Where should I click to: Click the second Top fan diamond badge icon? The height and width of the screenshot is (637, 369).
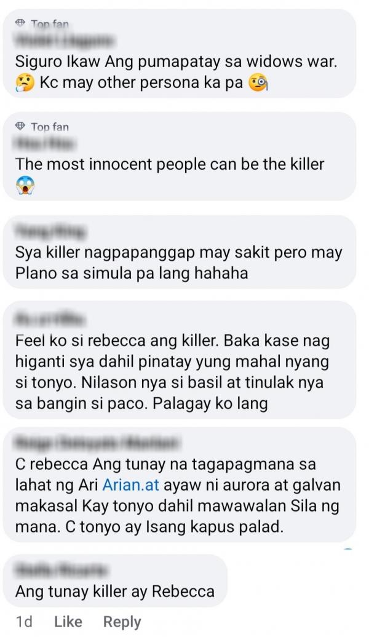click(20, 127)
